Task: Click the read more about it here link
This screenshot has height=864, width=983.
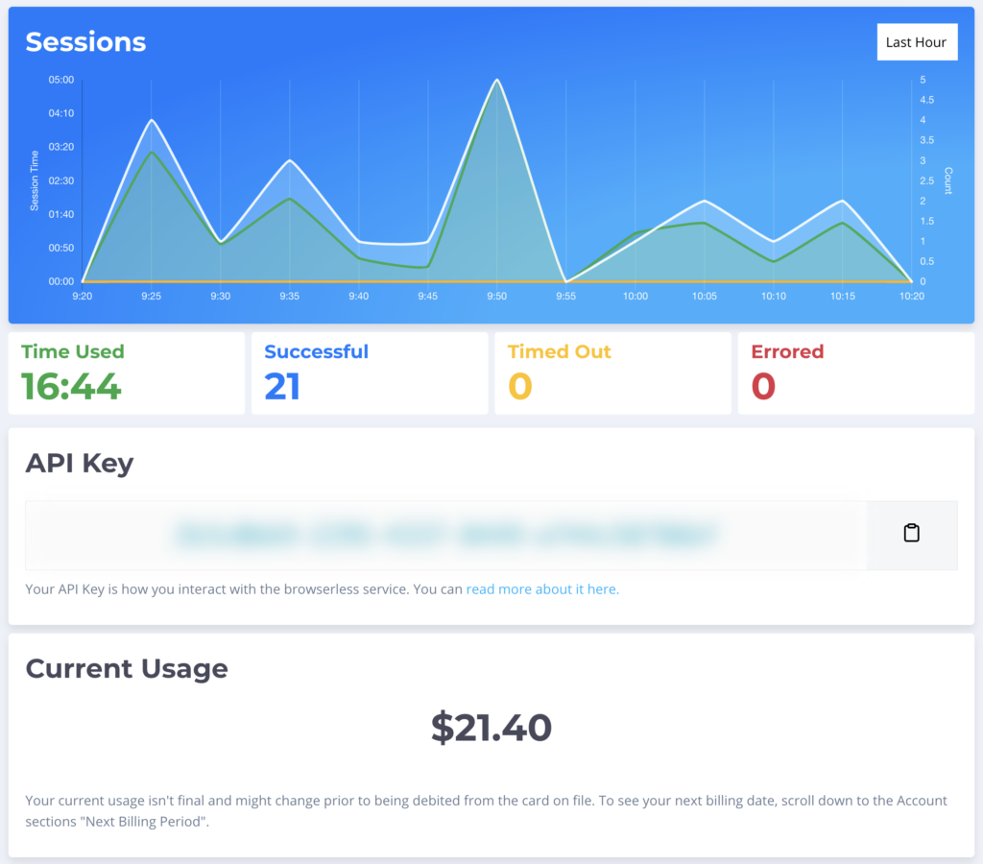Action: click(541, 588)
